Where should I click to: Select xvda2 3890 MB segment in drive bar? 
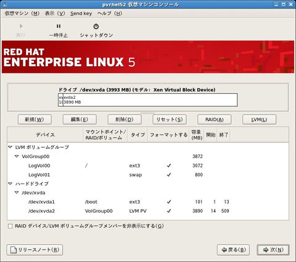click(150, 100)
